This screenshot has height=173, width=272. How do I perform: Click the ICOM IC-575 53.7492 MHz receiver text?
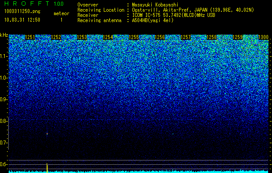point(173,15)
